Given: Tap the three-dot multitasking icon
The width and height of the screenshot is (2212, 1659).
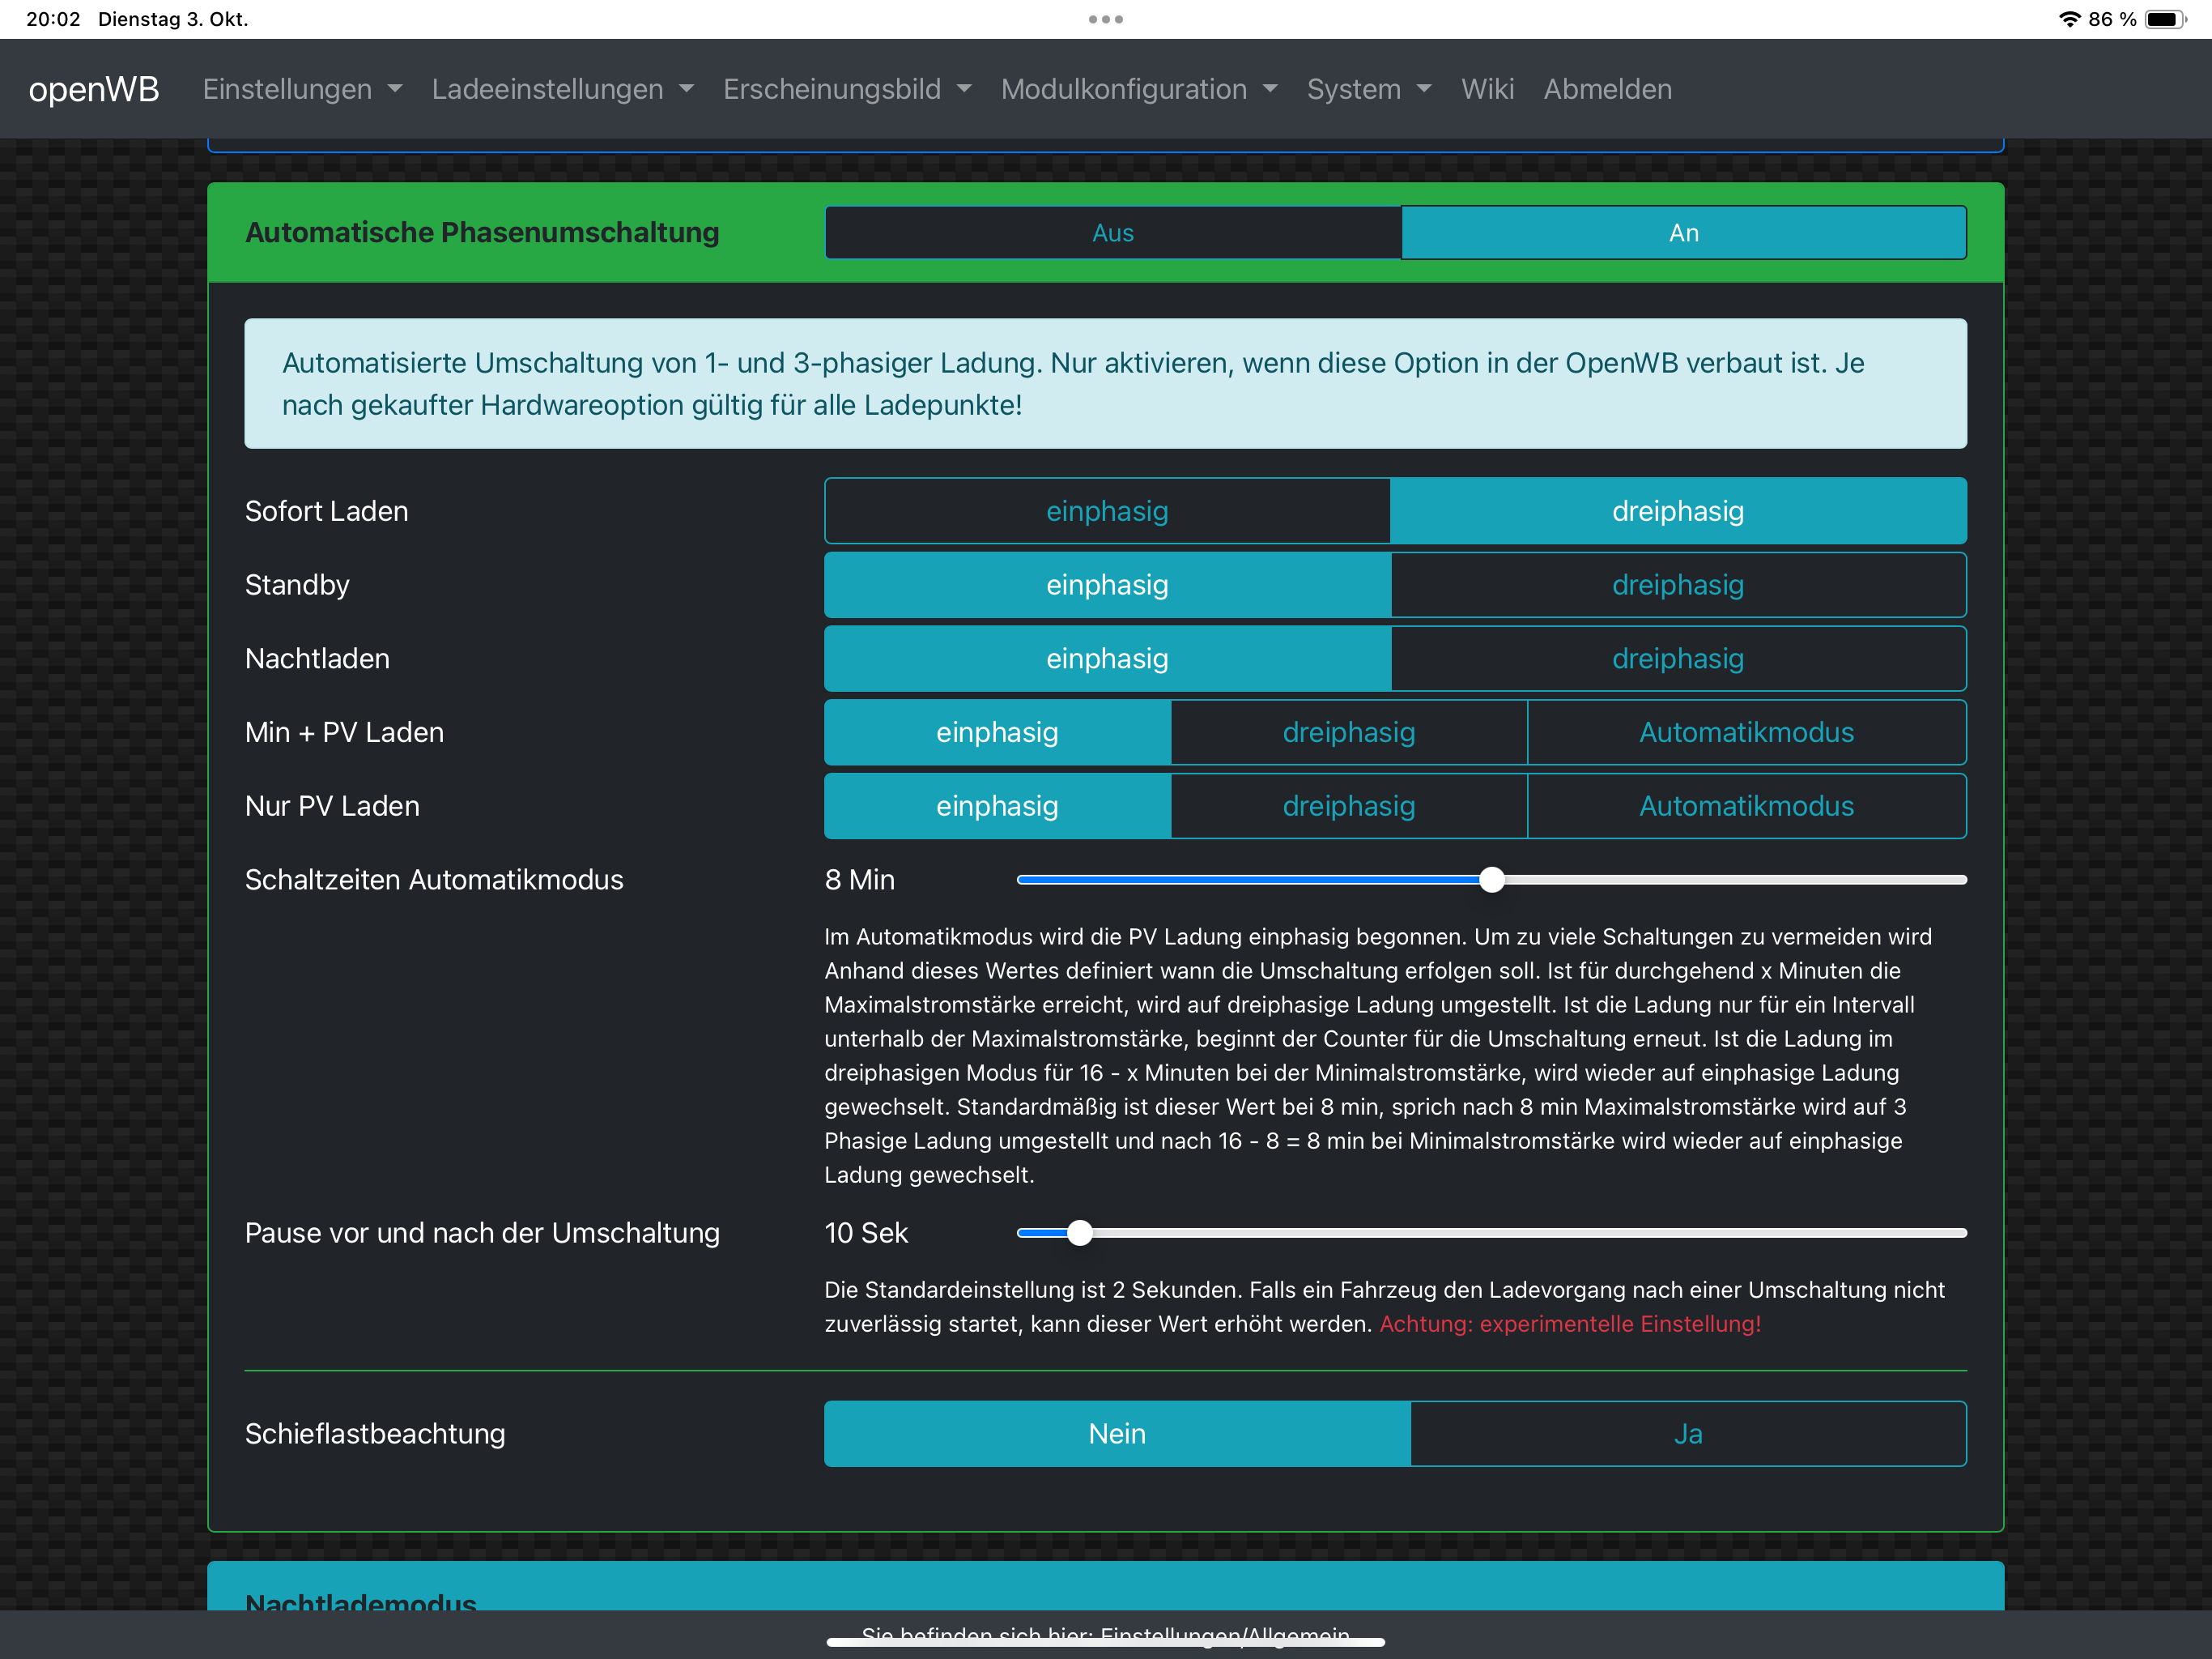Looking at the screenshot, I should 1105,19.
